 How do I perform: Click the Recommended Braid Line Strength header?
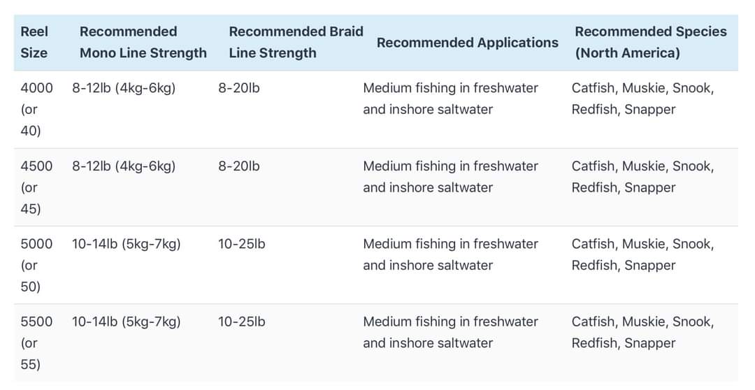(296, 43)
